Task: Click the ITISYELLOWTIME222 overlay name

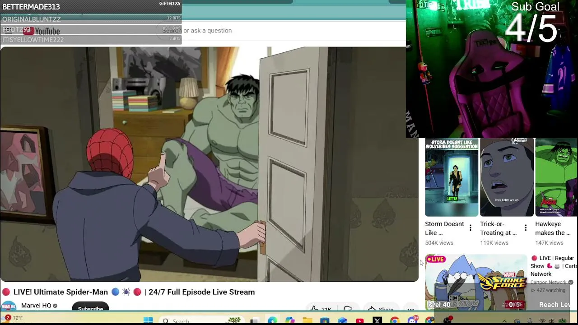Action: click(33, 40)
